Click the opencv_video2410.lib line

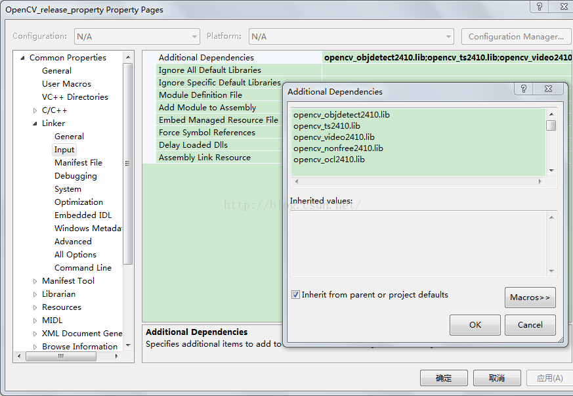[333, 137]
